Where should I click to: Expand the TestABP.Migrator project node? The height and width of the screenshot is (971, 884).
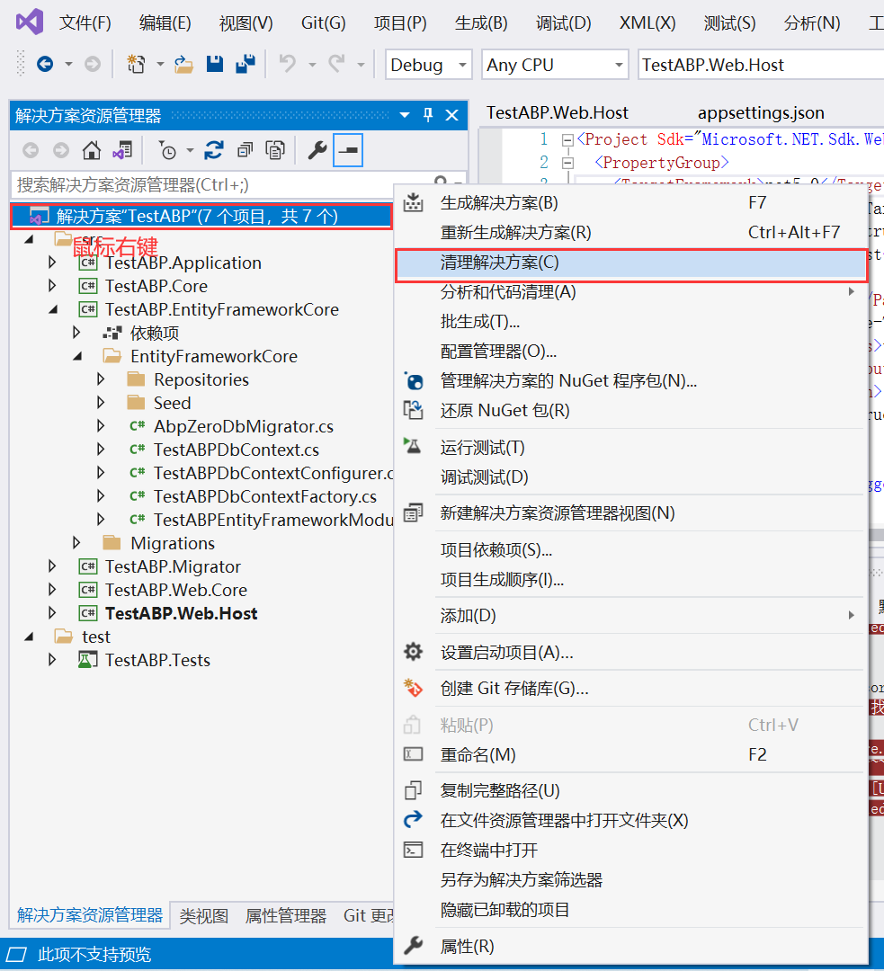[x=53, y=566]
